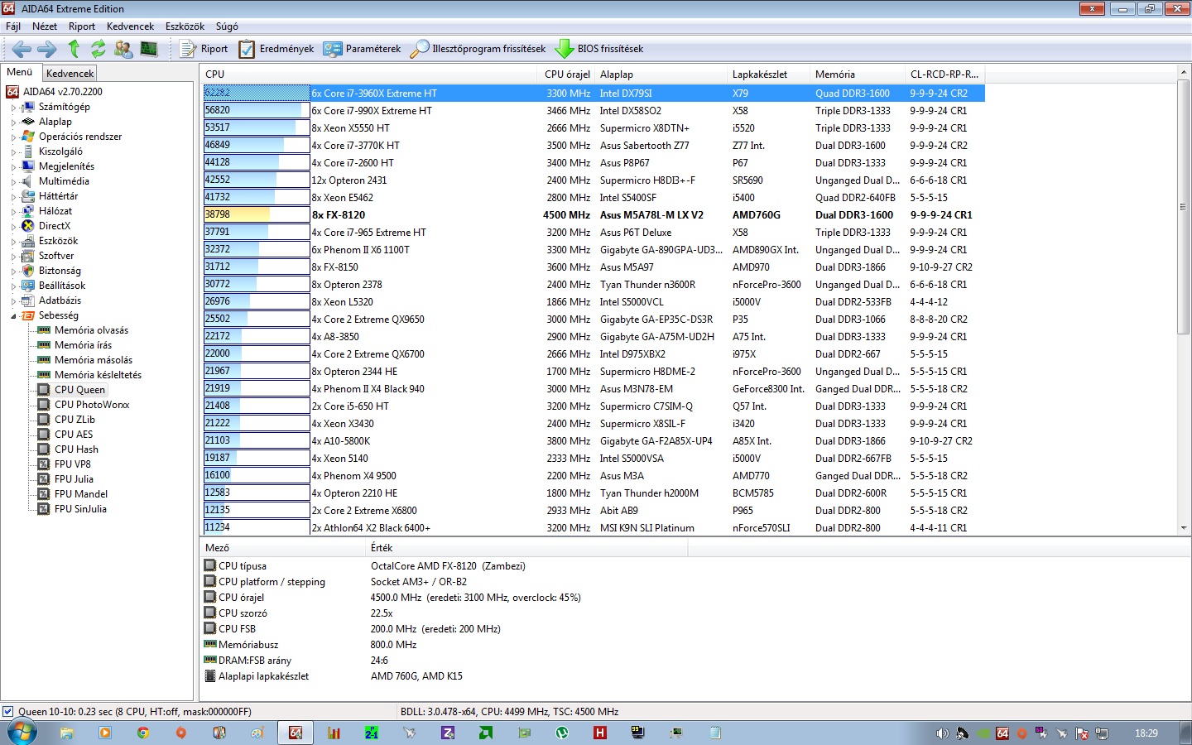Select the 8x FX-8120 result row
This screenshot has width=1192, height=745.
click(x=594, y=214)
